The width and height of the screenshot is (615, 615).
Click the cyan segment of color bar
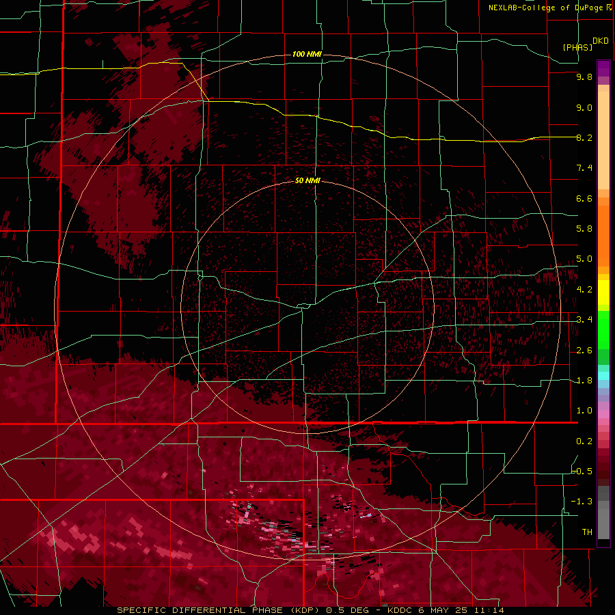[603, 376]
